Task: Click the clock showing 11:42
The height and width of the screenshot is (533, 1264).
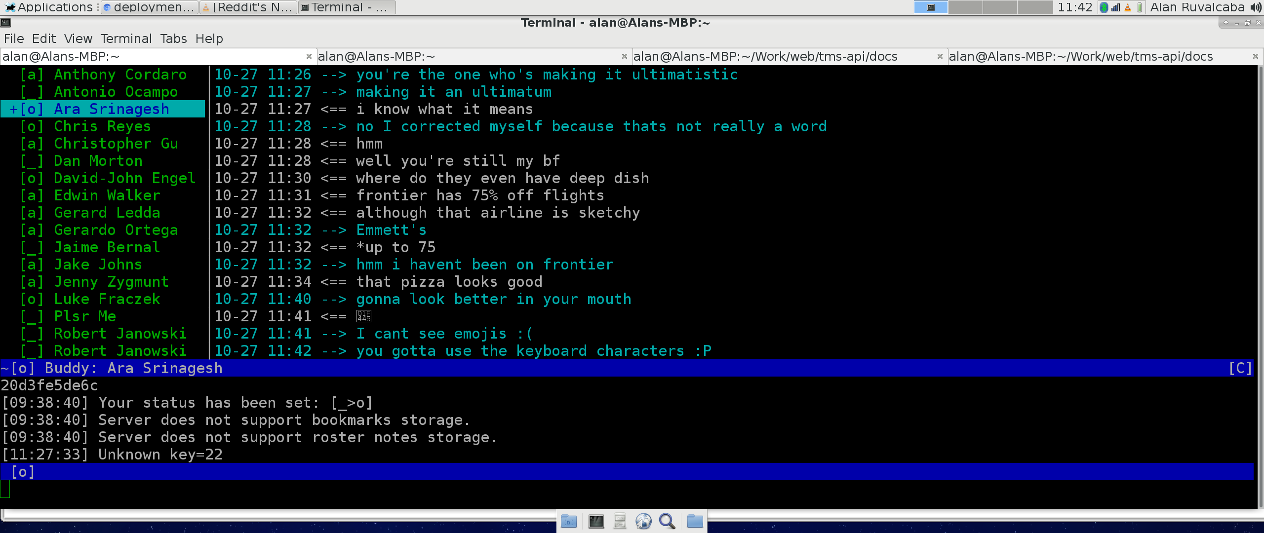Action: point(1075,7)
